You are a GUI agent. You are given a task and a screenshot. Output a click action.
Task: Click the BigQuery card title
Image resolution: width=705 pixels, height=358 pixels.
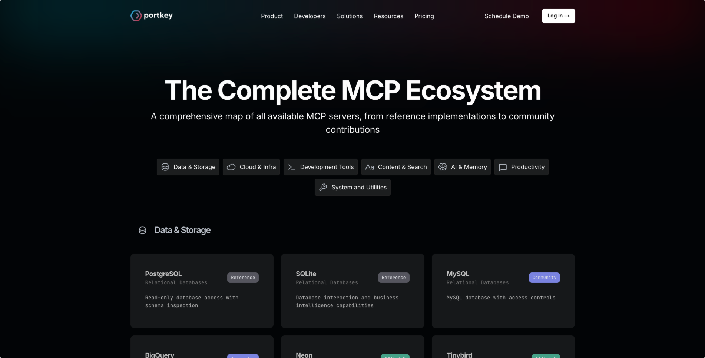pos(160,355)
